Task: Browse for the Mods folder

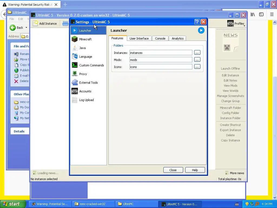Action: (197, 60)
